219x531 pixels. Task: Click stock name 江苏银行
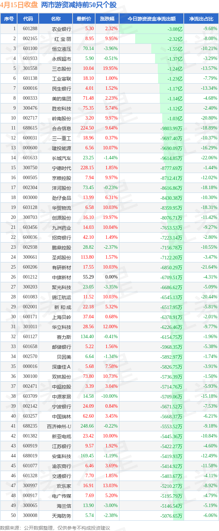coord(62,446)
